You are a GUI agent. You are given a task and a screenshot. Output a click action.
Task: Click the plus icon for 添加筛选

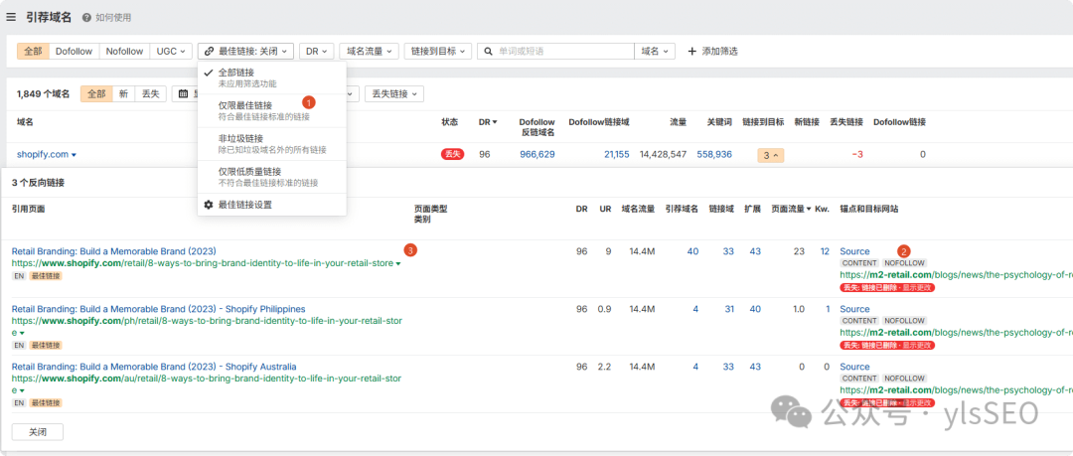pos(691,52)
